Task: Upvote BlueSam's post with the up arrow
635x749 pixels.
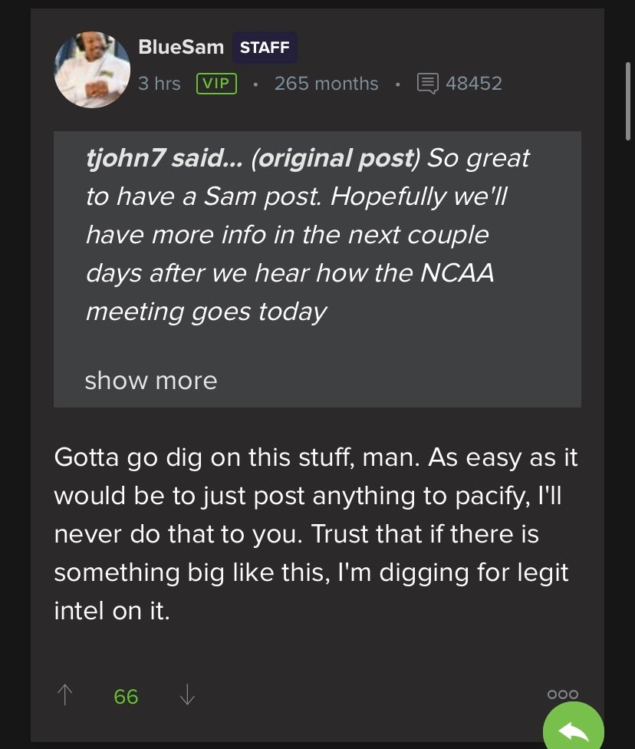Action: [65, 695]
